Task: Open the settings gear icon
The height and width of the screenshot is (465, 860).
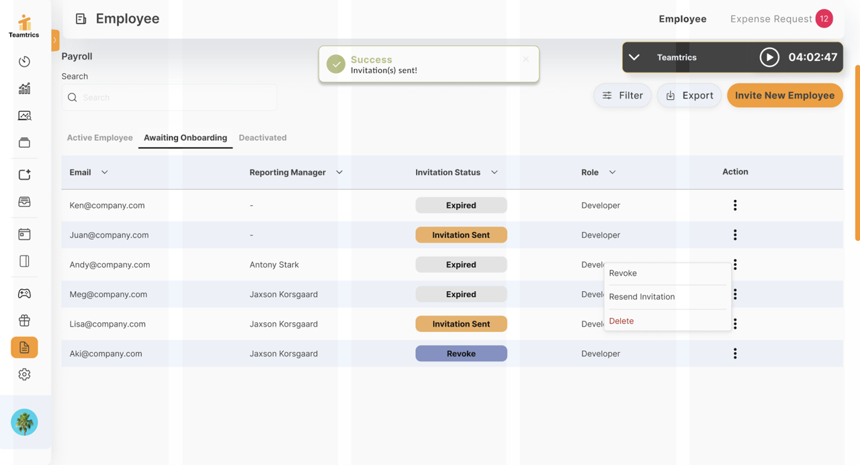Action: pyautogui.click(x=24, y=374)
